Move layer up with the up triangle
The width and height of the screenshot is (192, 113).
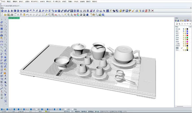(185, 24)
